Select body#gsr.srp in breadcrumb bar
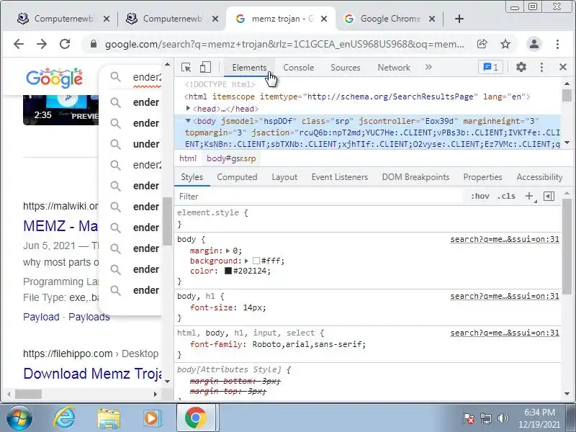 point(231,158)
